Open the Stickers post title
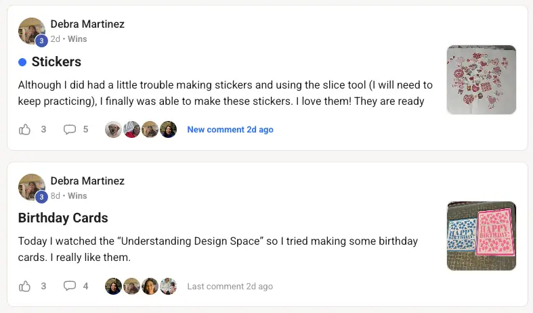 point(56,62)
